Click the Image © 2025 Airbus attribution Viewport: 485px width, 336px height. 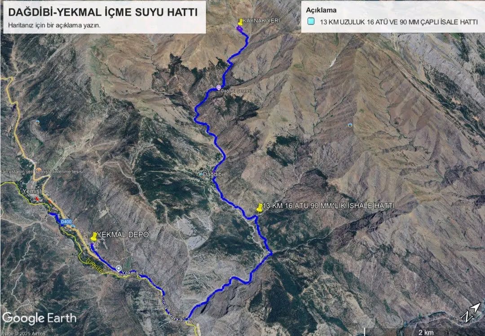(23, 333)
